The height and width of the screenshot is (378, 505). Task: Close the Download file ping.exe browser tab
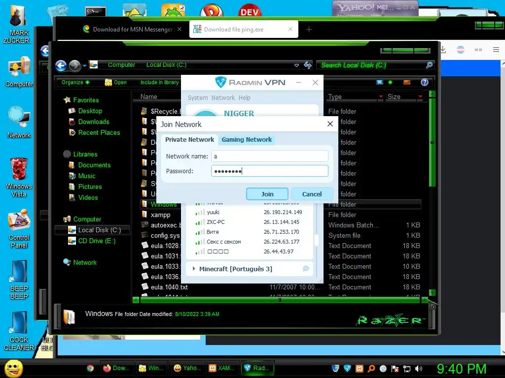point(290,29)
